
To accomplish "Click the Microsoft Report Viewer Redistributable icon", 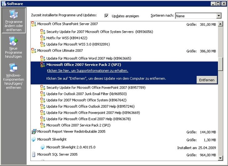I will (x=34, y=132).
